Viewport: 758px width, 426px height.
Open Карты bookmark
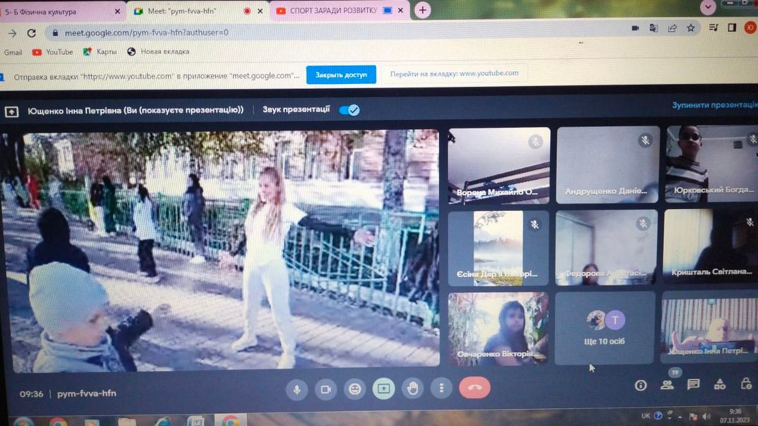tap(100, 52)
